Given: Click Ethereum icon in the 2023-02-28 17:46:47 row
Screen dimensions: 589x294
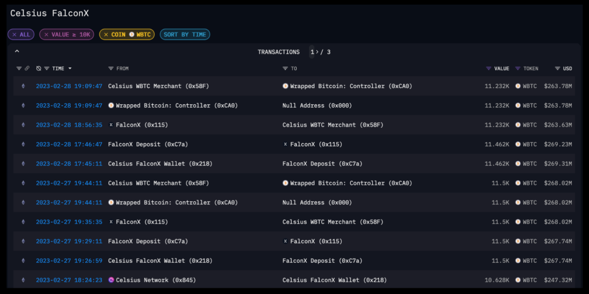Looking at the screenshot, I should click(23, 144).
